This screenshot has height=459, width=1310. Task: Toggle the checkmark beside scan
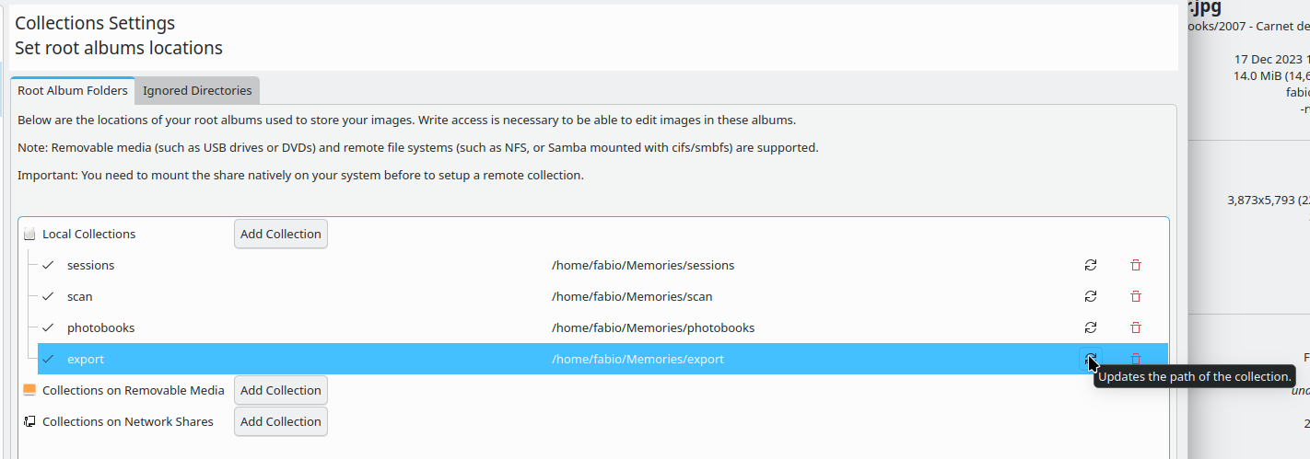click(48, 296)
